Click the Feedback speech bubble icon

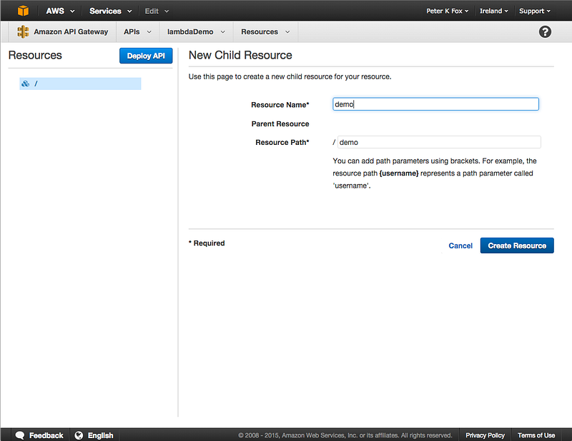[x=20, y=435]
